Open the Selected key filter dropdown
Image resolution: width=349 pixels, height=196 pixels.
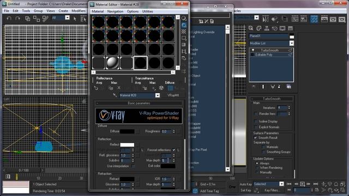(x=281, y=184)
